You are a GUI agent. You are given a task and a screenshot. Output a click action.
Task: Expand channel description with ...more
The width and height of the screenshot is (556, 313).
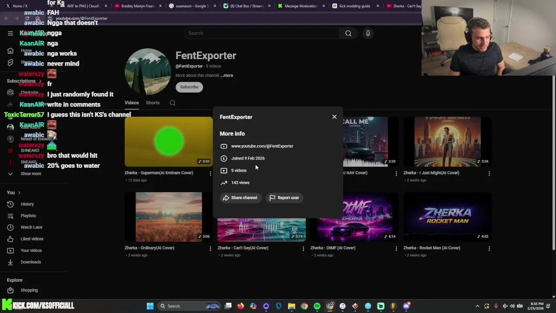coord(226,75)
